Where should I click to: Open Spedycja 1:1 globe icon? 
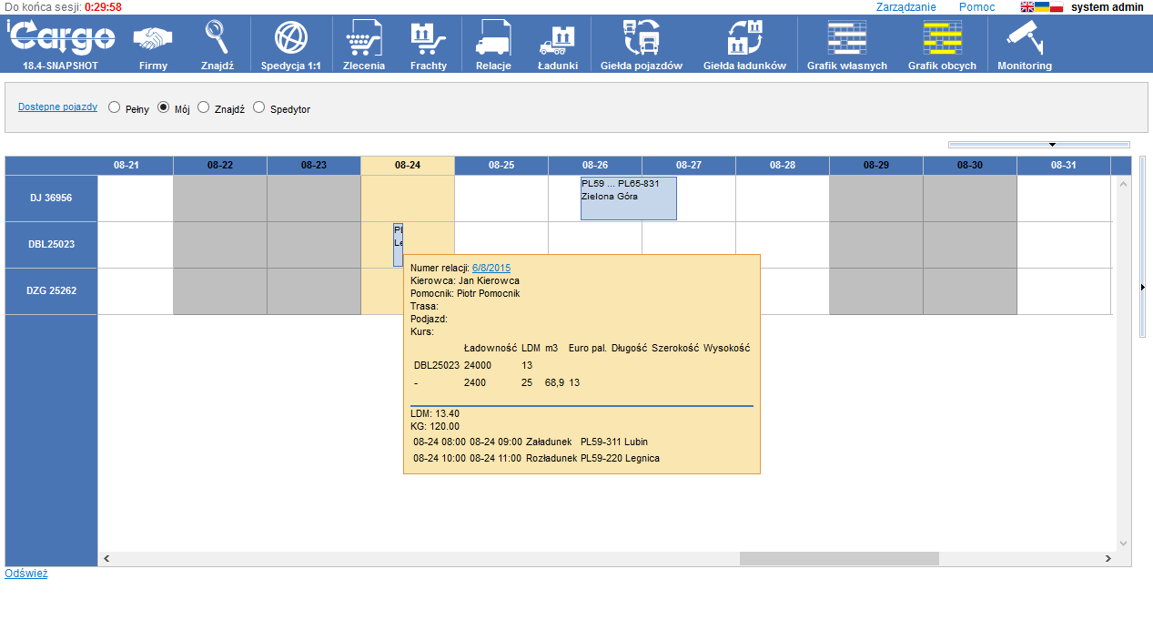click(290, 39)
